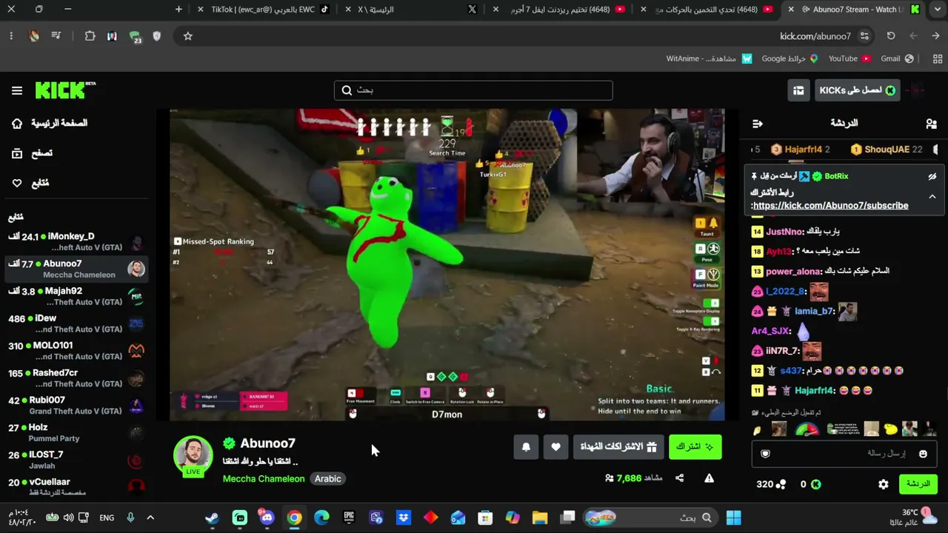The height and width of the screenshot is (533, 948).
Task: Show hidden system tray icons chevron
Action: coord(150,517)
